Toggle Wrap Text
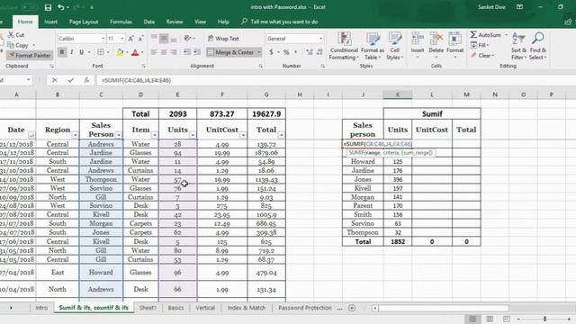Viewport: 576px width, 324px height. pyautogui.click(x=223, y=39)
